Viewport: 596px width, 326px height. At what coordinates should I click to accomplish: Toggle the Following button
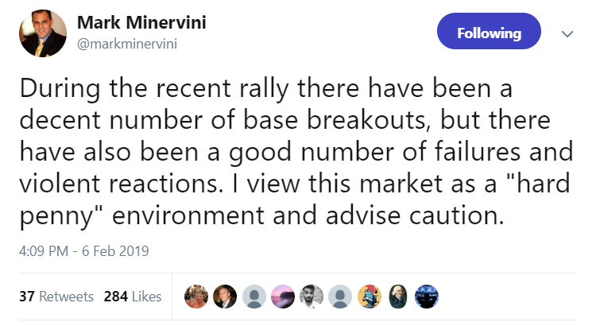pyautogui.click(x=489, y=33)
